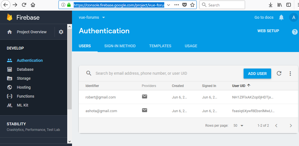The width and height of the screenshot is (299, 146).
Task: Open the page actions three-dot menu in the URL bar
Action: [177, 5]
